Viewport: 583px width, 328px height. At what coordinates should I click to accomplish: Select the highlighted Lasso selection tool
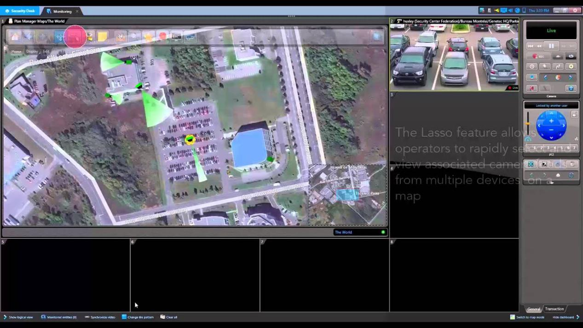pos(75,37)
